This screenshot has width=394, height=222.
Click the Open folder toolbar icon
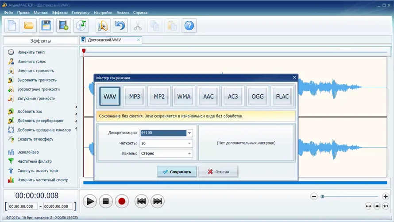click(x=29, y=25)
